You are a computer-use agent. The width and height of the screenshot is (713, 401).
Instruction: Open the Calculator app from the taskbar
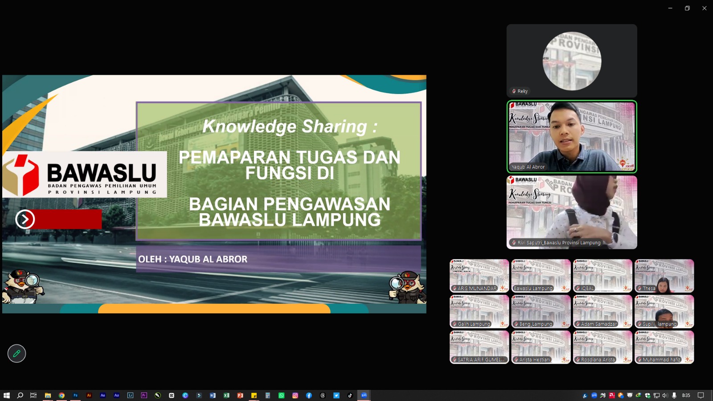coord(268,395)
